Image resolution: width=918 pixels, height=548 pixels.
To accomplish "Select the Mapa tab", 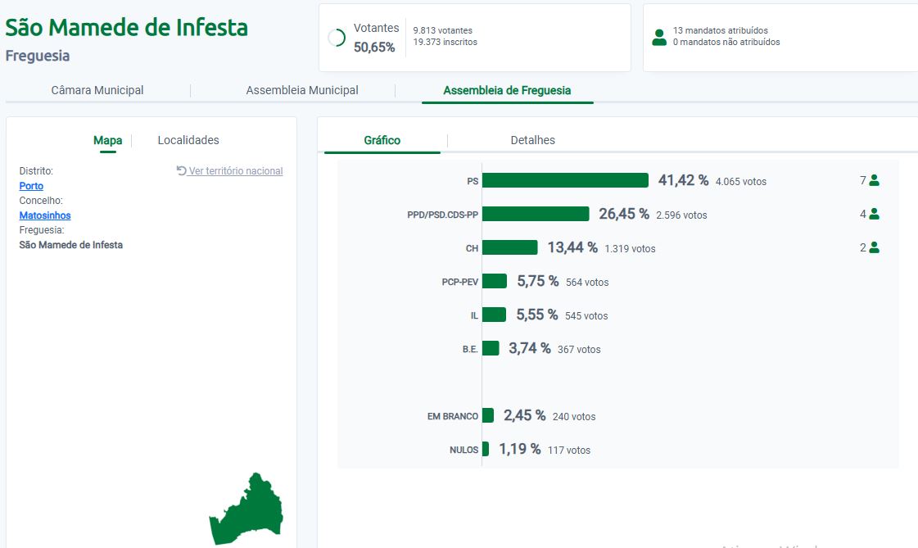I will coord(107,140).
